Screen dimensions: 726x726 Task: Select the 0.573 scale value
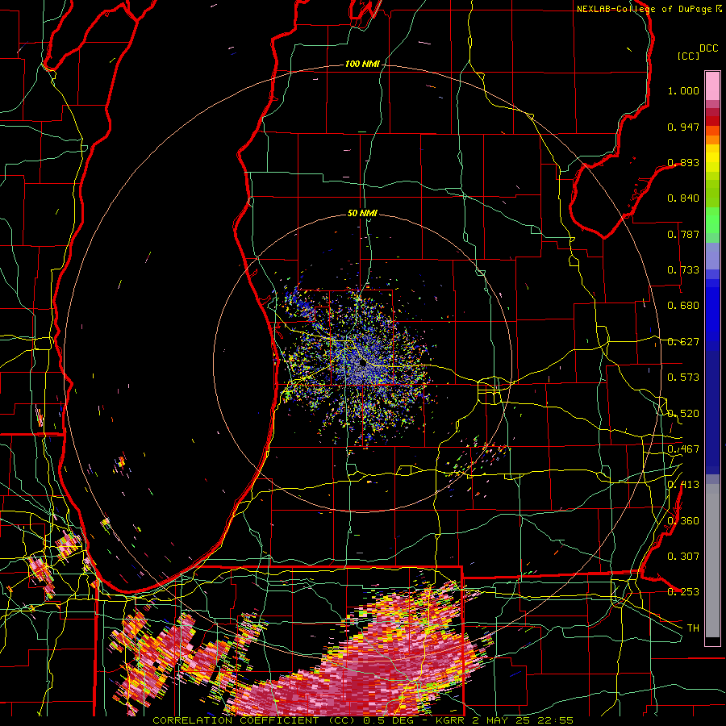(x=683, y=378)
